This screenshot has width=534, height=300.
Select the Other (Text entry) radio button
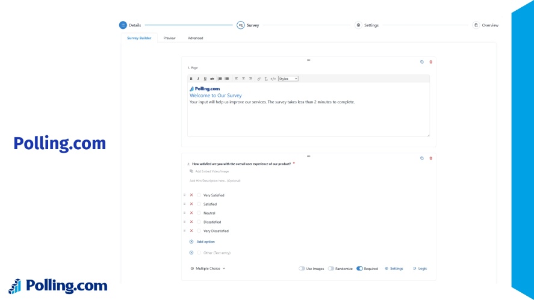(199, 253)
